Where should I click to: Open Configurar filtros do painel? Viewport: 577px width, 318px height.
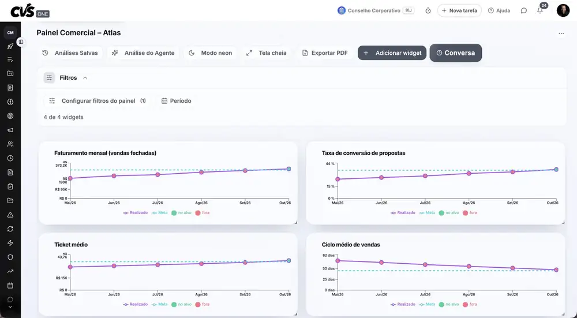tap(98, 101)
